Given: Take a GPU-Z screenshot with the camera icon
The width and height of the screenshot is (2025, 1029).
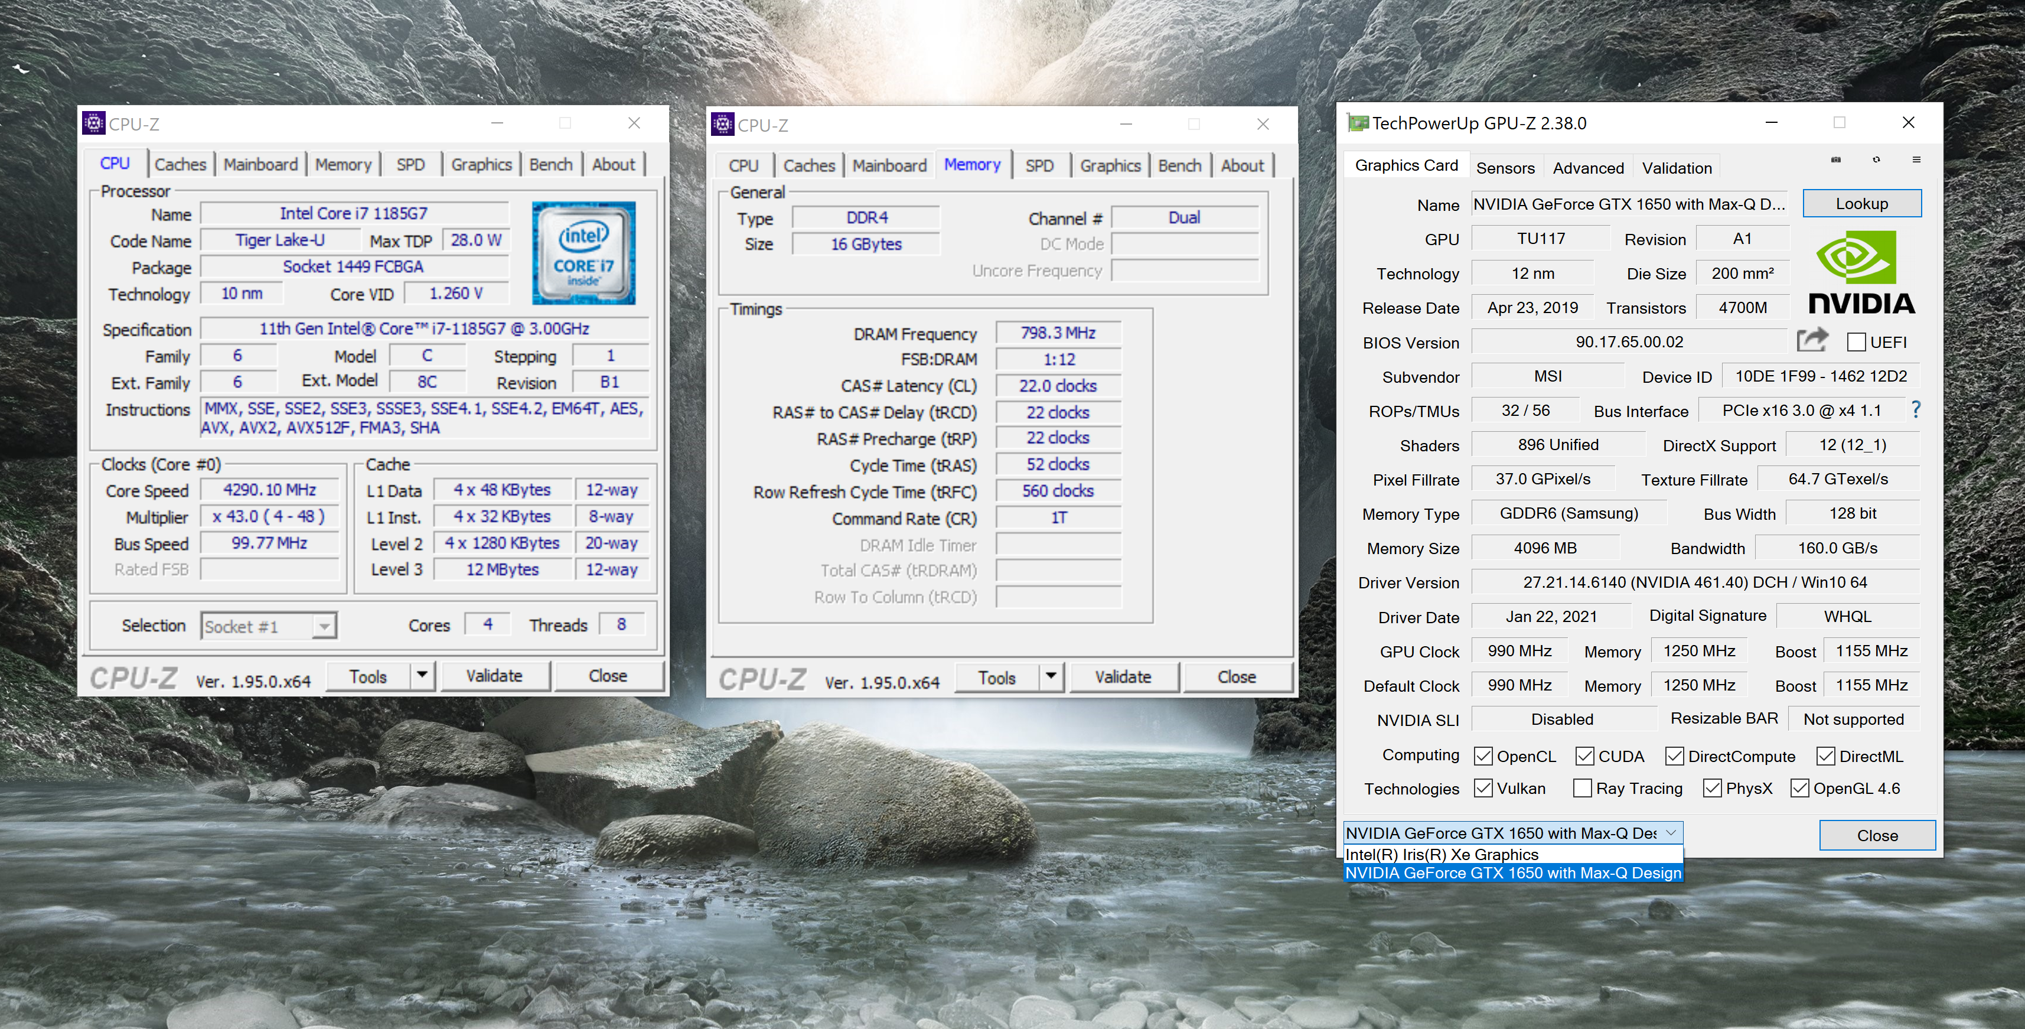Looking at the screenshot, I should point(1837,159).
